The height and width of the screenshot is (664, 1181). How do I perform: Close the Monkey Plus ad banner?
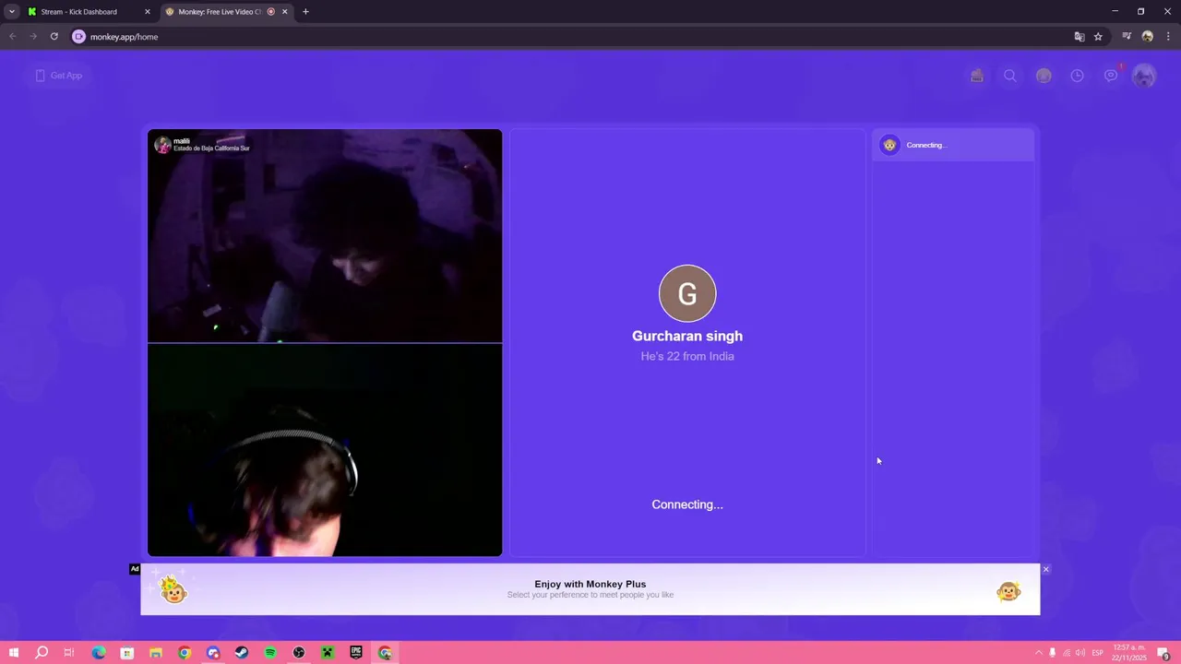click(x=1045, y=569)
